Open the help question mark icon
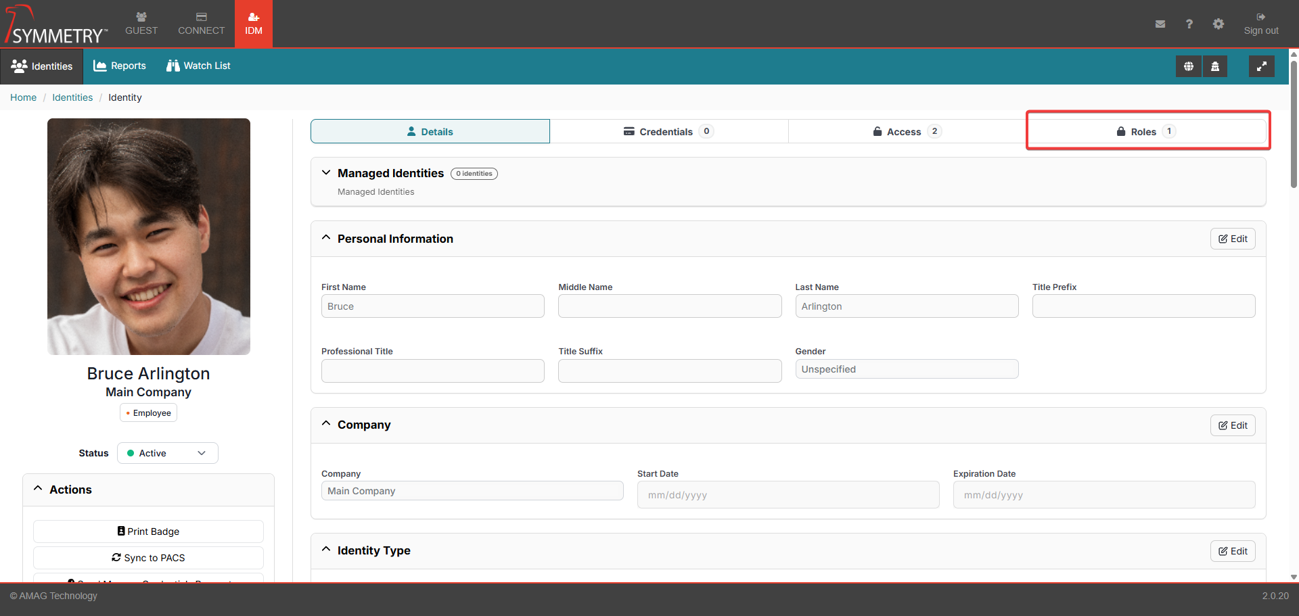The image size is (1299, 616). 1189,24
